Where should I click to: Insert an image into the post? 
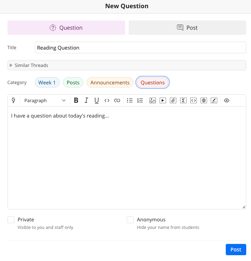152,100
